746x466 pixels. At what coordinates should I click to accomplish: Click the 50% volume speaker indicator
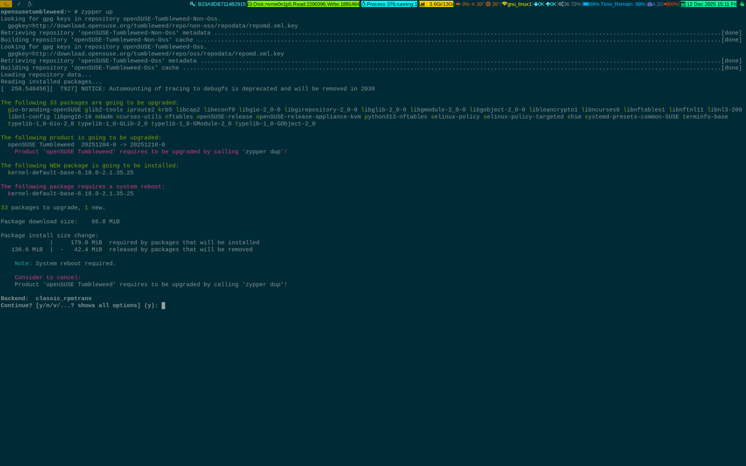click(x=671, y=4)
